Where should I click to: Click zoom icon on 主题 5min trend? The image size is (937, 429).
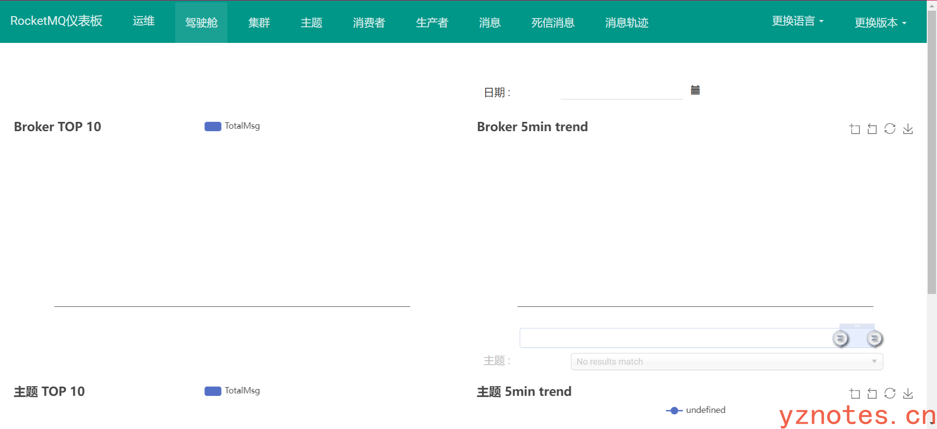click(x=855, y=394)
